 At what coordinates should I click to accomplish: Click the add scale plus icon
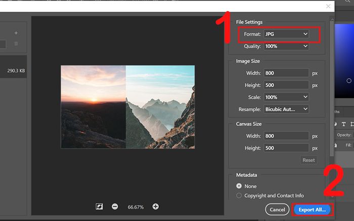[16, 33]
